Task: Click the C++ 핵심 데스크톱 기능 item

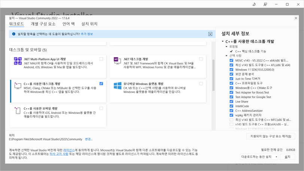Action: coord(250,51)
